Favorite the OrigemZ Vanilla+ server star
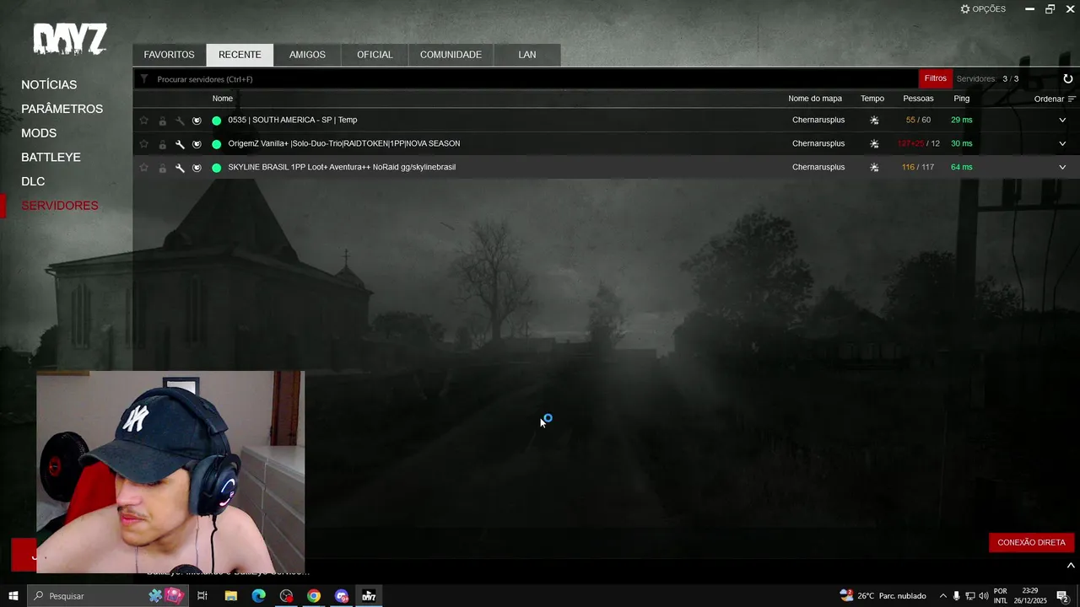The height and width of the screenshot is (607, 1080). coord(143,144)
